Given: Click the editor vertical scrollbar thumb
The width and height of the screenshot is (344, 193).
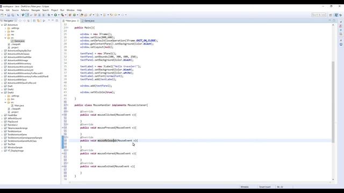Looking at the screenshot, I should pos(333,102).
